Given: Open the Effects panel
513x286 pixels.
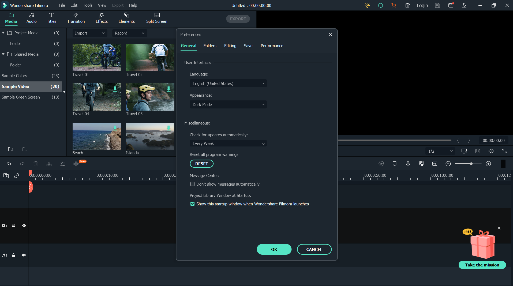Looking at the screenshot, I should click(x=101, y=18).
